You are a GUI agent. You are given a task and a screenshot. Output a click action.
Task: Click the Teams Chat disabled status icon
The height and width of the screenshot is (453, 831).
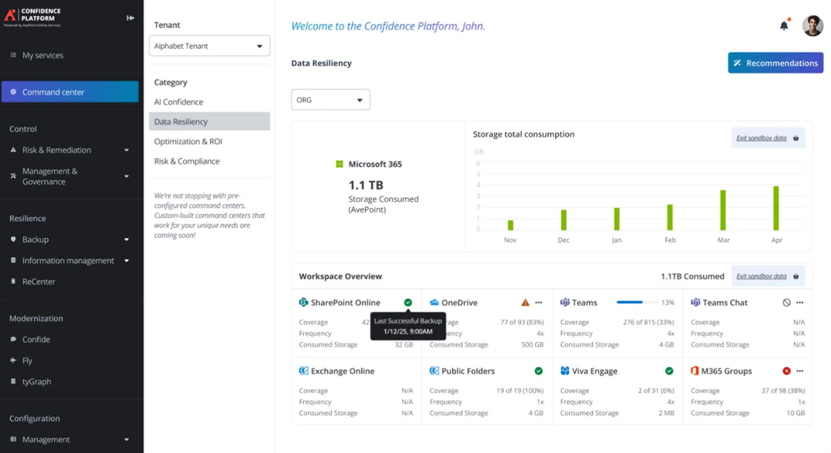coord(787,303)
